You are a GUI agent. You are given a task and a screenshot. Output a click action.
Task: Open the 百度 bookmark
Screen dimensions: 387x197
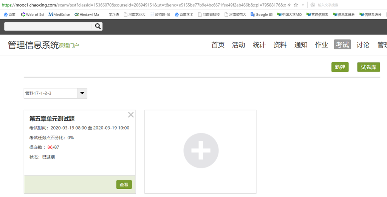9,15
